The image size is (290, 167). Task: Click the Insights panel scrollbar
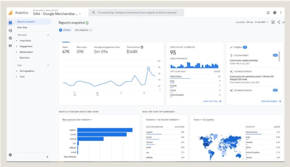[279, 56]
